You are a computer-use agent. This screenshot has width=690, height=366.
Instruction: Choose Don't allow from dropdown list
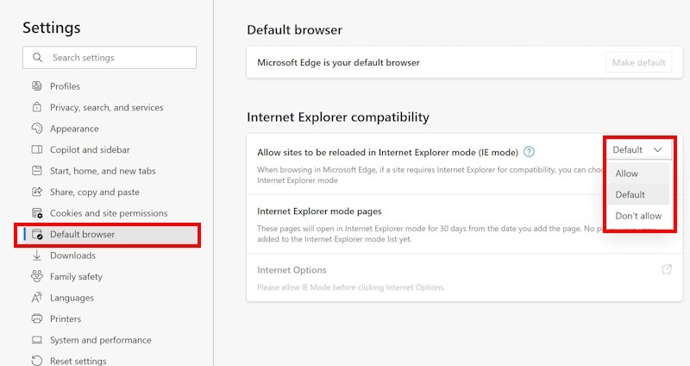coord(638,216)
